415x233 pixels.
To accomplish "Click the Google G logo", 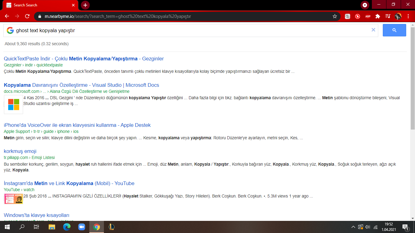I will pos(10,30).
